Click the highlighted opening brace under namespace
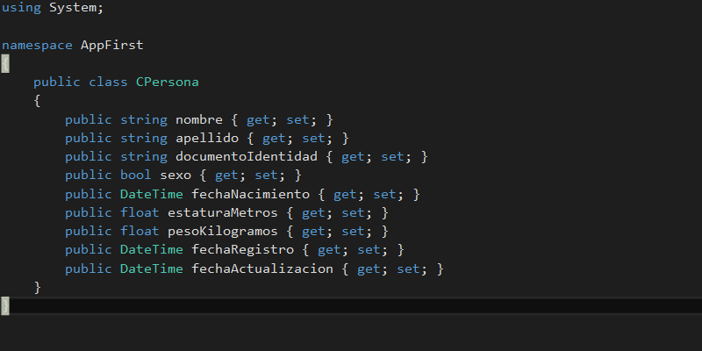The width and height of the screenshot is (702, 351). coord(5,64)
